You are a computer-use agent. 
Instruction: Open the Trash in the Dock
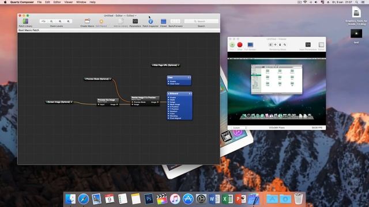(x=299, y=198)
